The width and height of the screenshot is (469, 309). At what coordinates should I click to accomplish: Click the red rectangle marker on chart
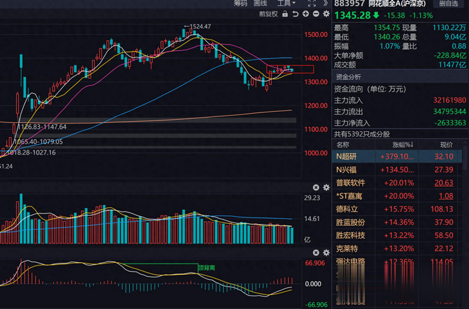[290, 70]
